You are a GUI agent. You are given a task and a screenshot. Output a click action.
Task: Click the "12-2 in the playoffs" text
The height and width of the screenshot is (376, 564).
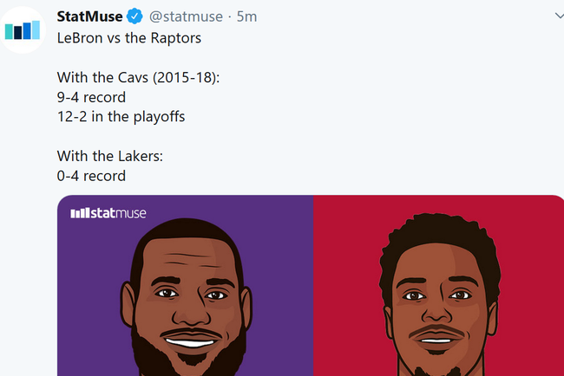[121, 117]
